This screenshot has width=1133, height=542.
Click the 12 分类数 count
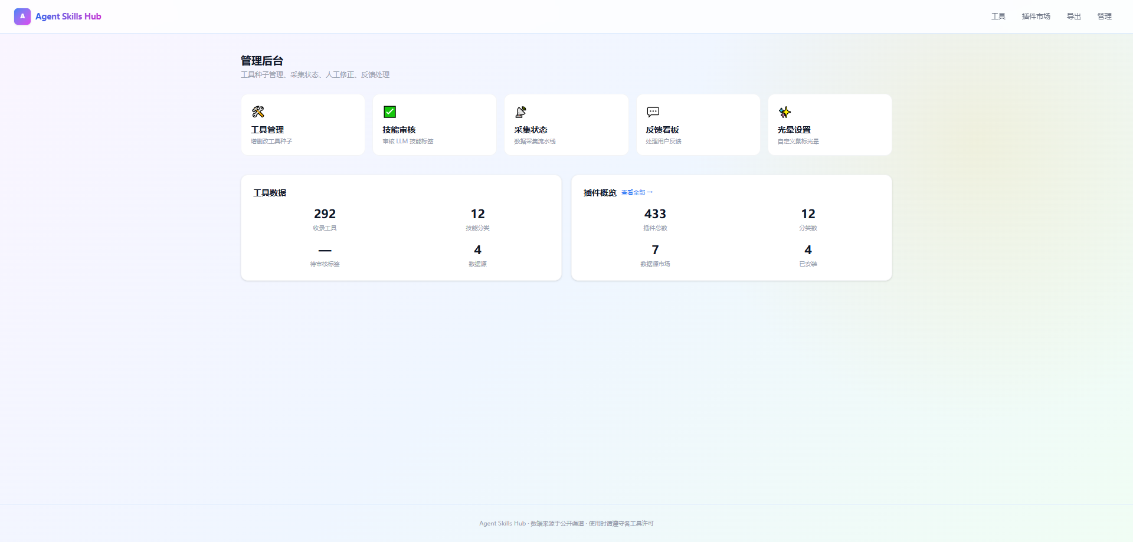808,213
